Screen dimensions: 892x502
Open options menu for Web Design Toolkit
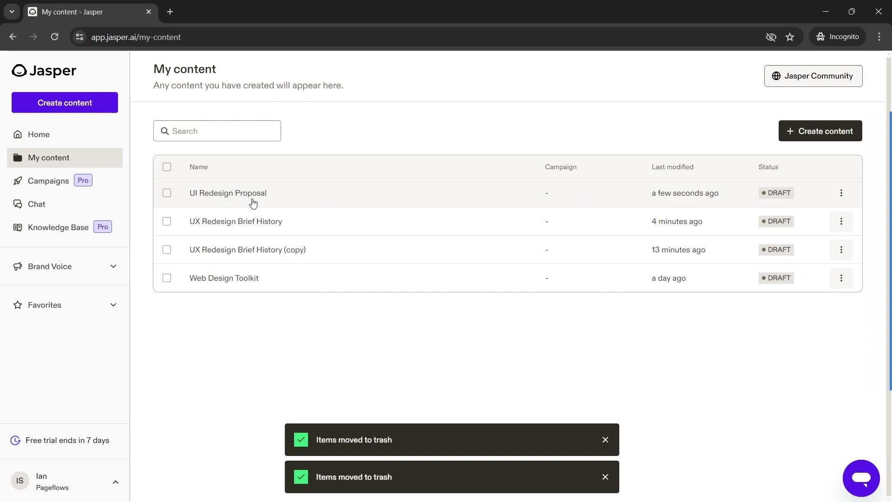point(841,277)
